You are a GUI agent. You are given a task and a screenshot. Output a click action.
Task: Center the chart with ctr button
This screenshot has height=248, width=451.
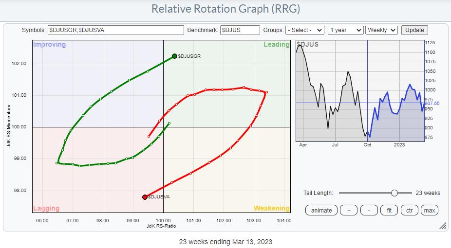[409, 211]
